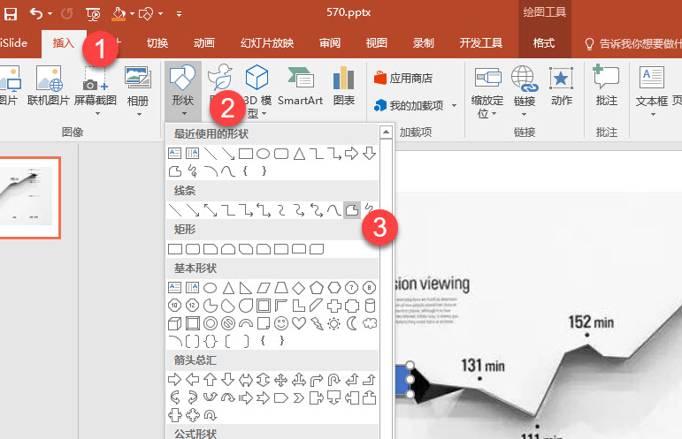Image resolution: width=682 pixels, height=439 pixels.
Task: Expand the undo history dropdown arrow
Action: tap(50, 14)
